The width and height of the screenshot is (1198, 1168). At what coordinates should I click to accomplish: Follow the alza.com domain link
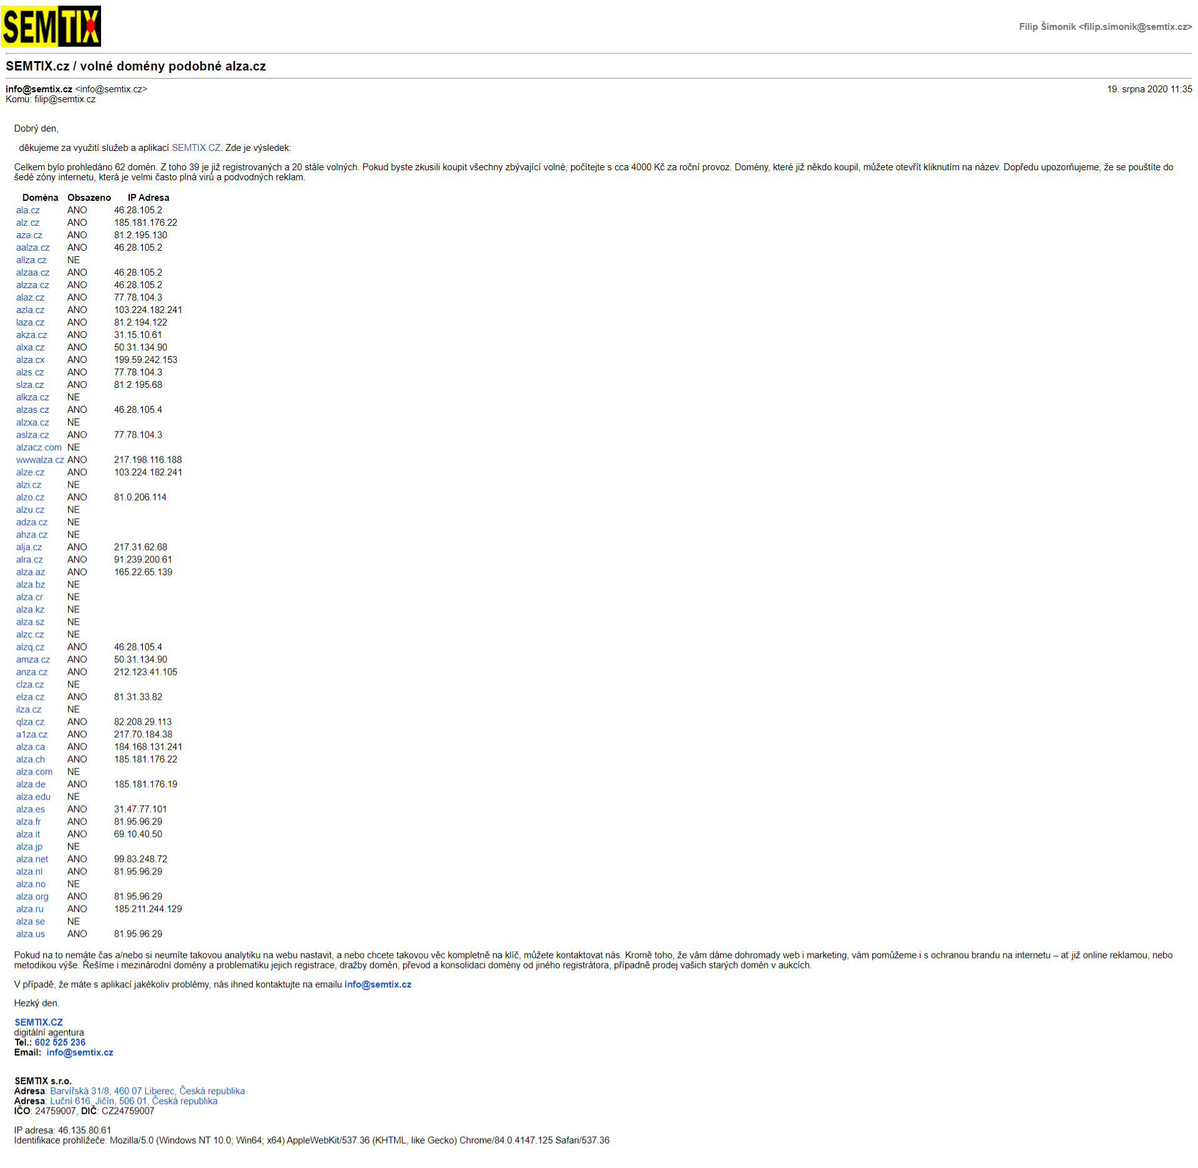pos(34,771)
